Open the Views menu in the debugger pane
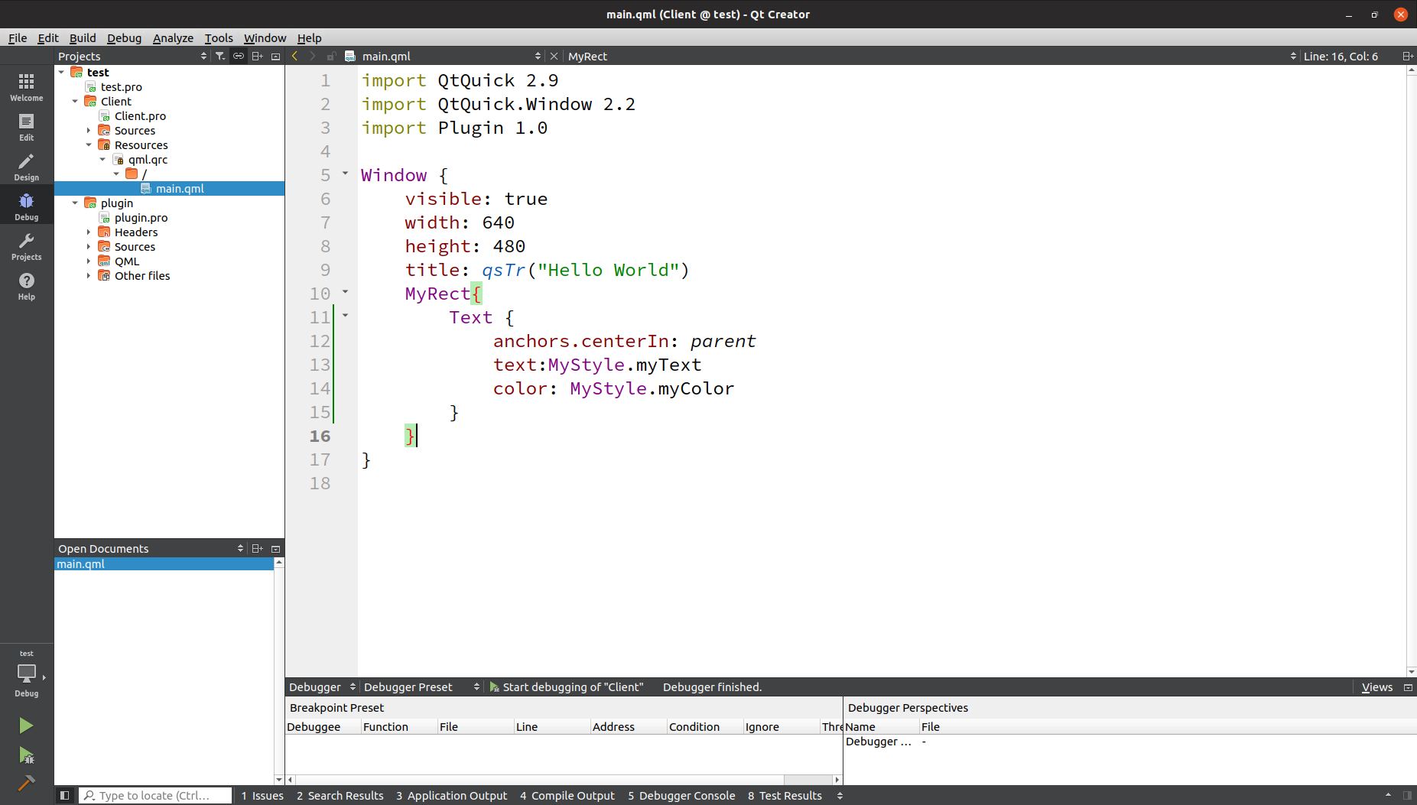The image size is (1417, 805). click(1377, 687)
